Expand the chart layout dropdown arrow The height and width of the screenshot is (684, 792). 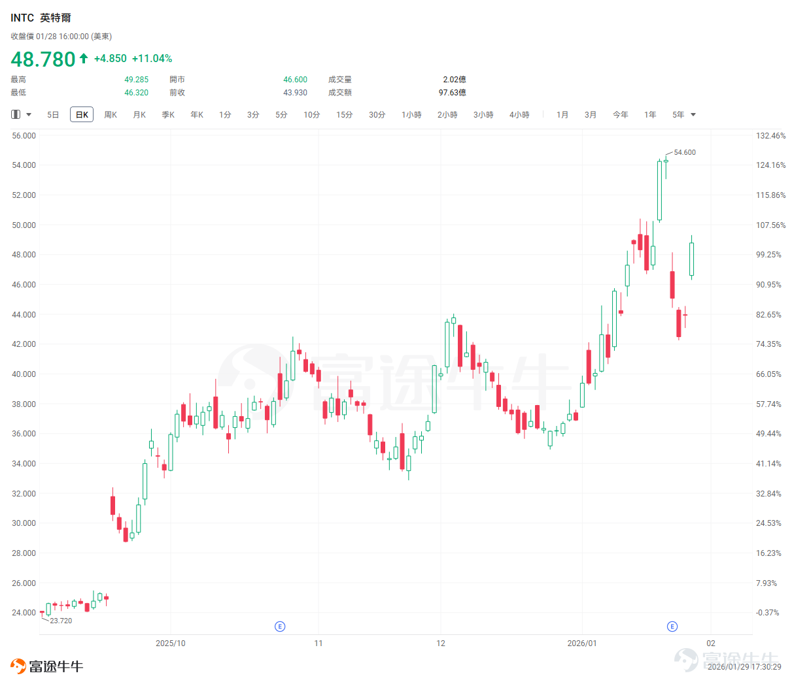(29, 115)
